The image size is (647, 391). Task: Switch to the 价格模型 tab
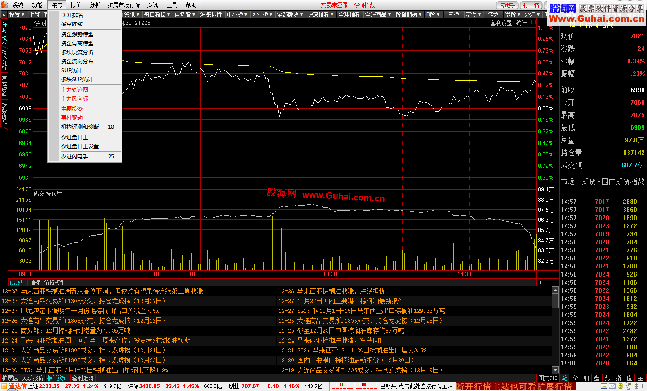coord(55,282)
